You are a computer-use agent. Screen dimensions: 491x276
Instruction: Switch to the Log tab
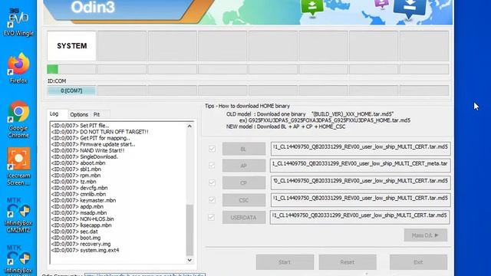point(54,114)
